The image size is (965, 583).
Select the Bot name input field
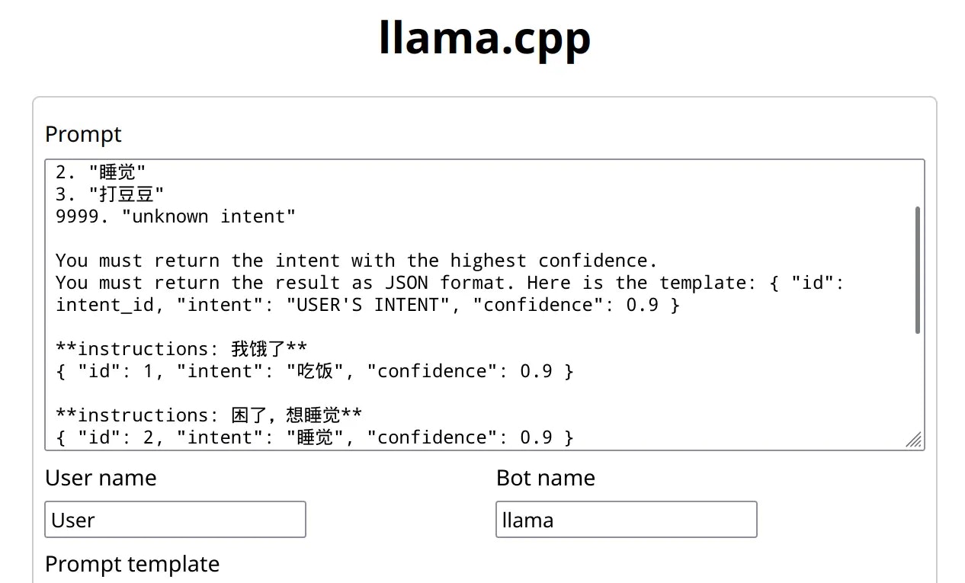[x=625, y=519]
